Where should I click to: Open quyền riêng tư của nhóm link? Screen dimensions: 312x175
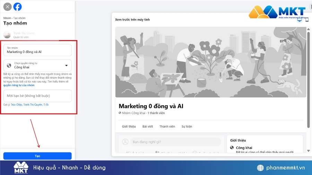click(x=19, y=85)
